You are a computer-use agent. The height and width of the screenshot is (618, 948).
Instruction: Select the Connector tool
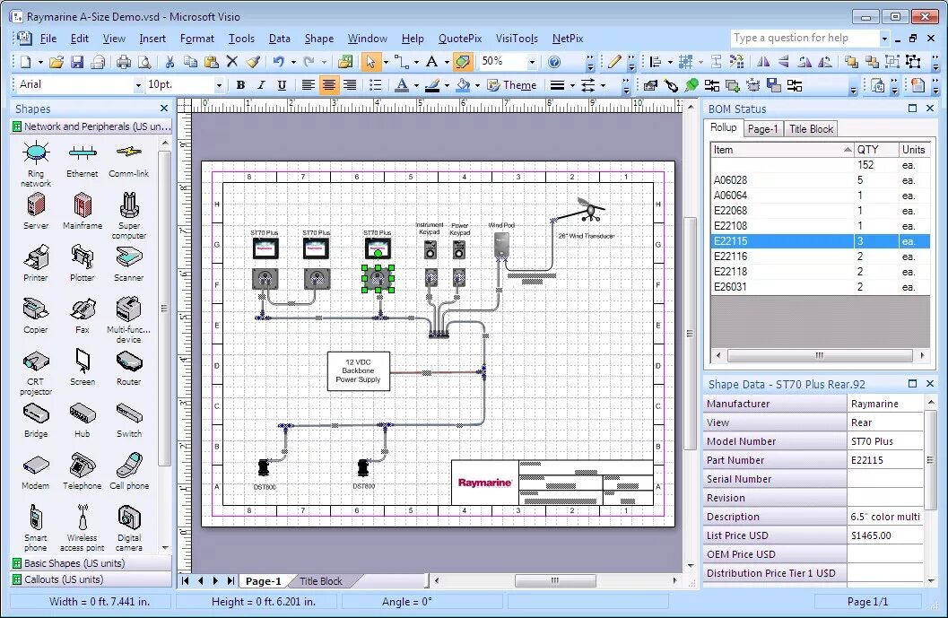(402, 62)
